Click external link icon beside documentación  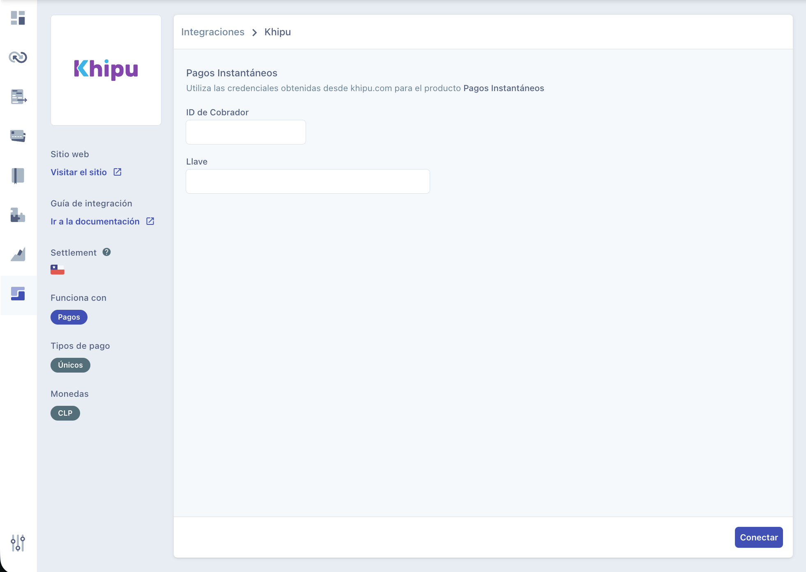point(150,221)
